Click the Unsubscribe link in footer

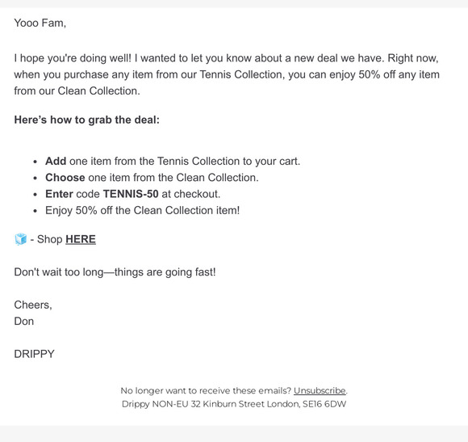[320, 390]
